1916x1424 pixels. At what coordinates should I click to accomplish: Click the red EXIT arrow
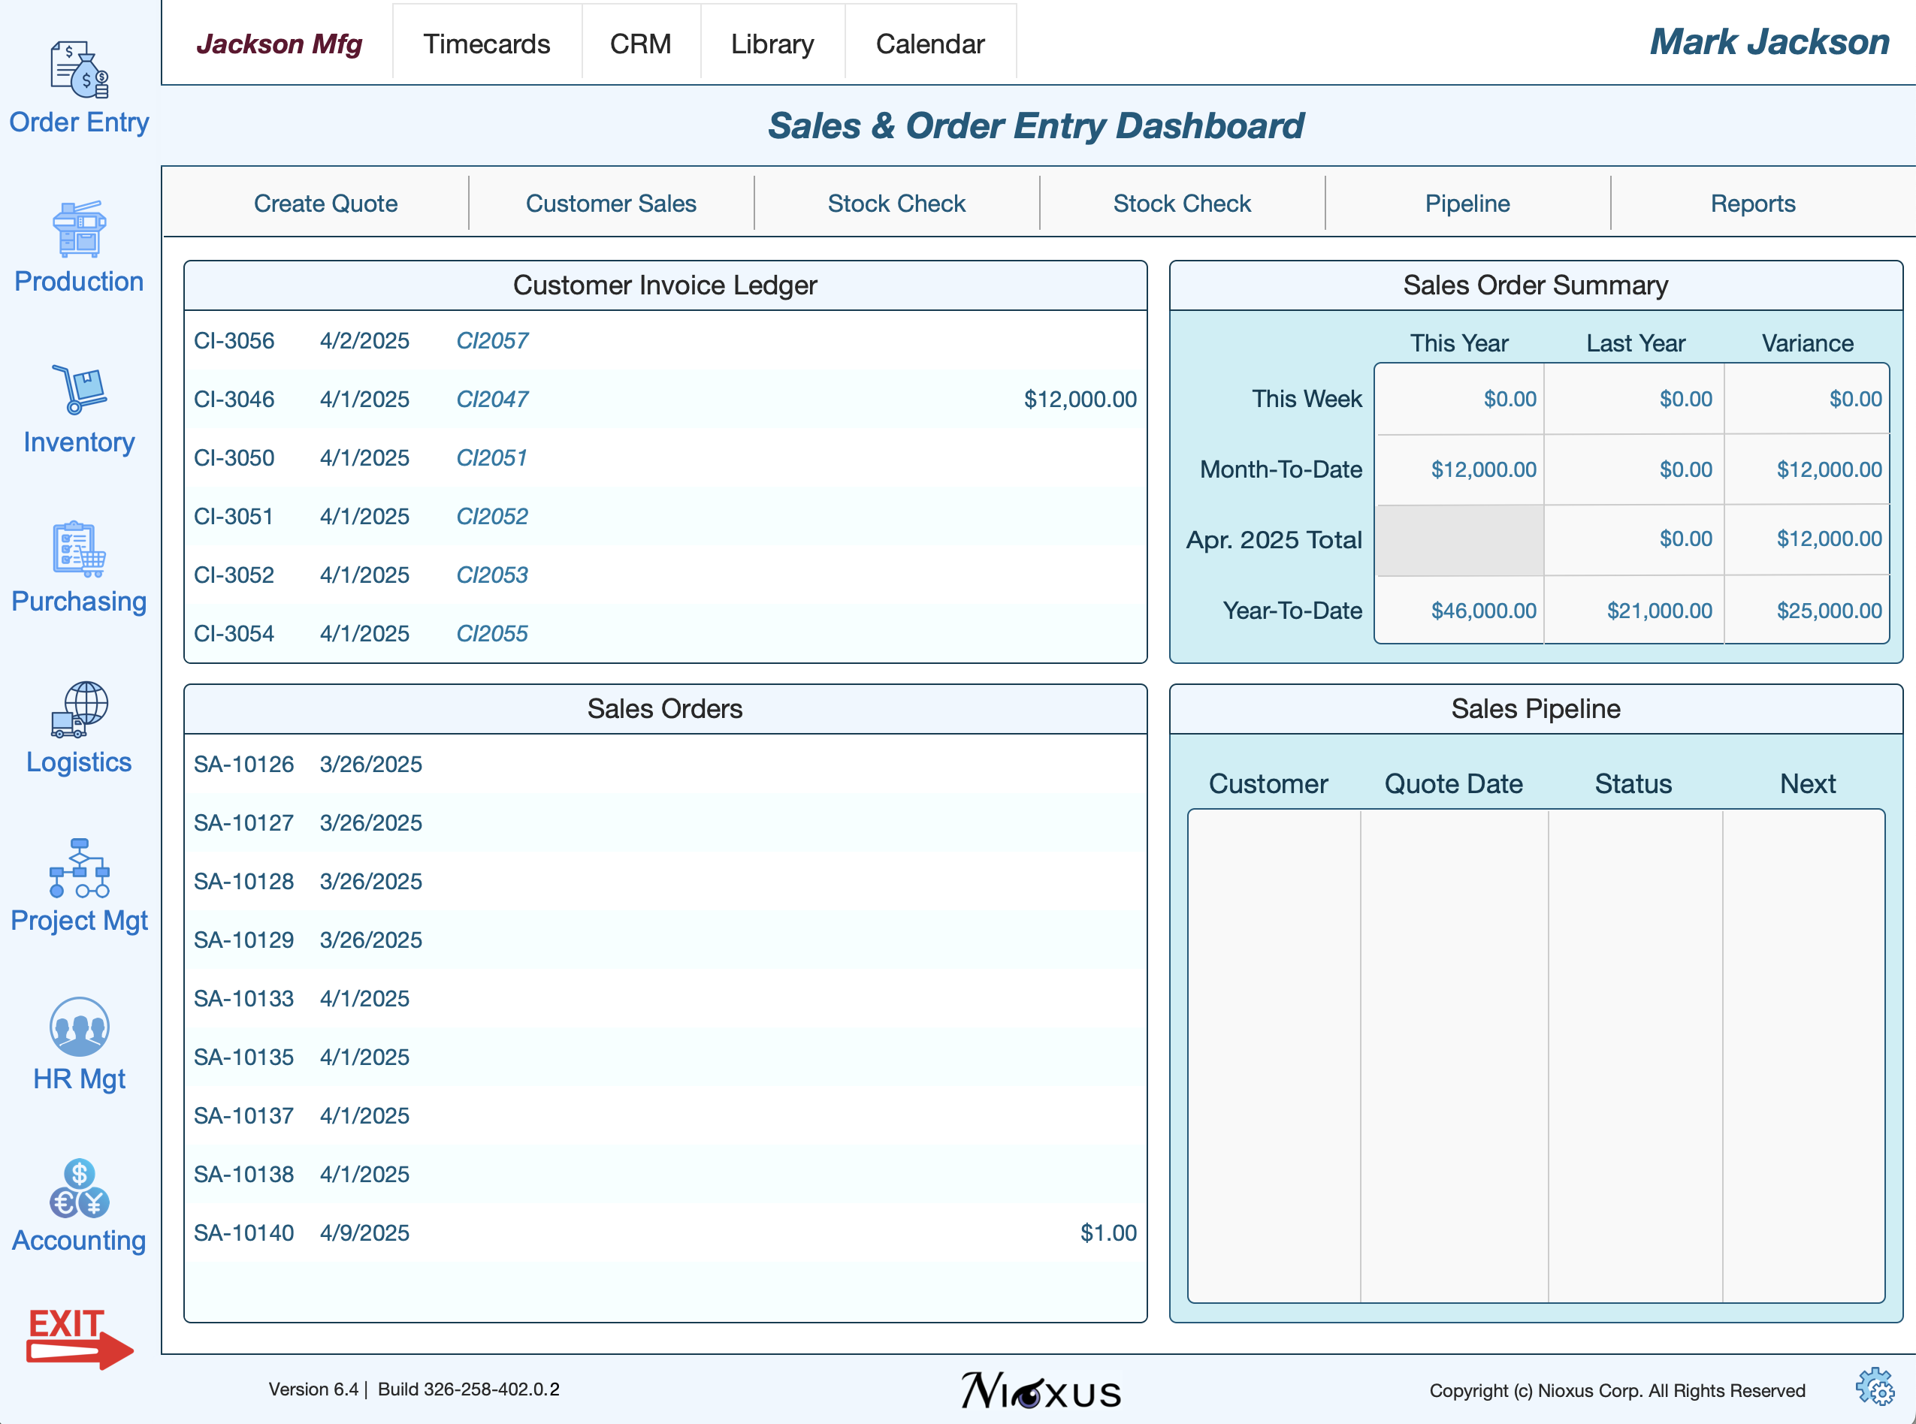point(78,1338)
